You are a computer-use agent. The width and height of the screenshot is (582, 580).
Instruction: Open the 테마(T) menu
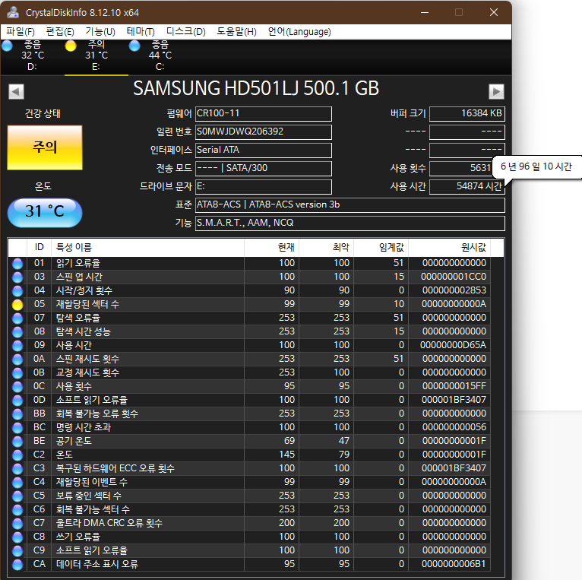(141, 32)
